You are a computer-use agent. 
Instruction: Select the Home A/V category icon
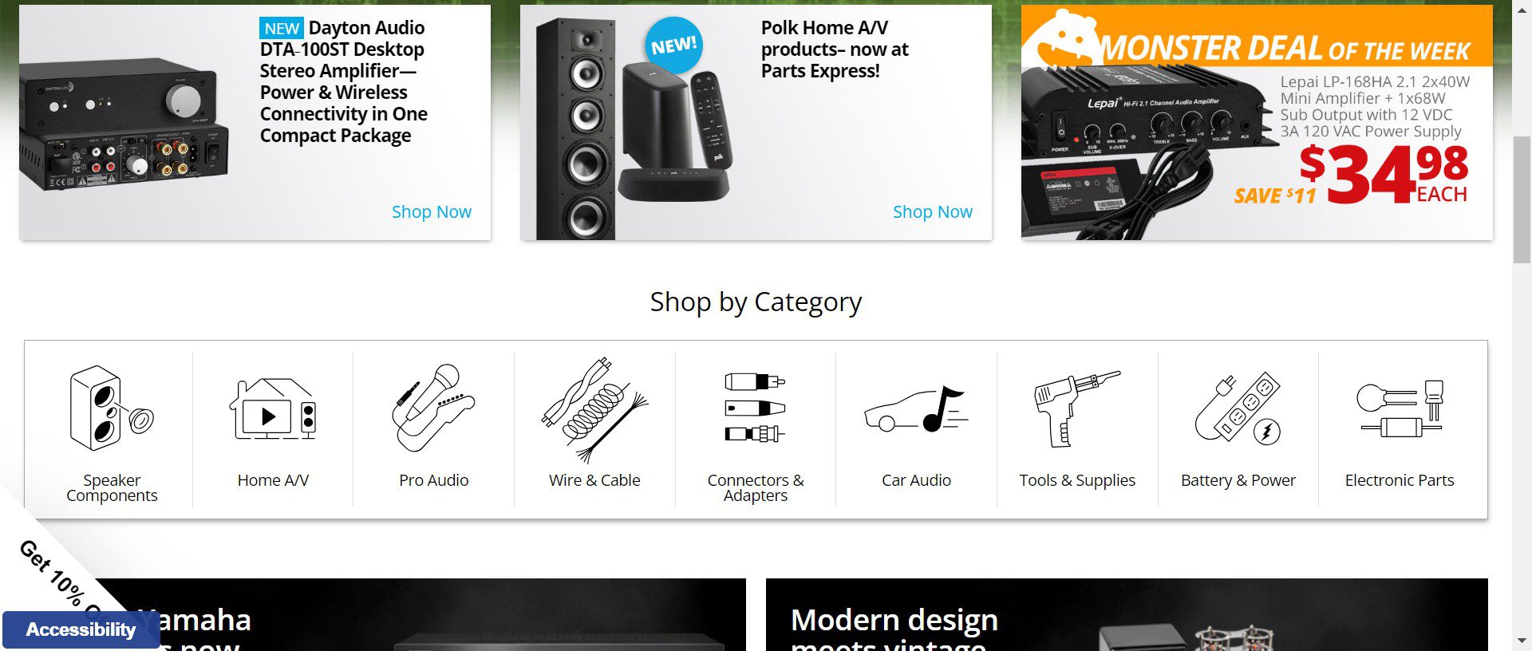(x=273, y=408)
